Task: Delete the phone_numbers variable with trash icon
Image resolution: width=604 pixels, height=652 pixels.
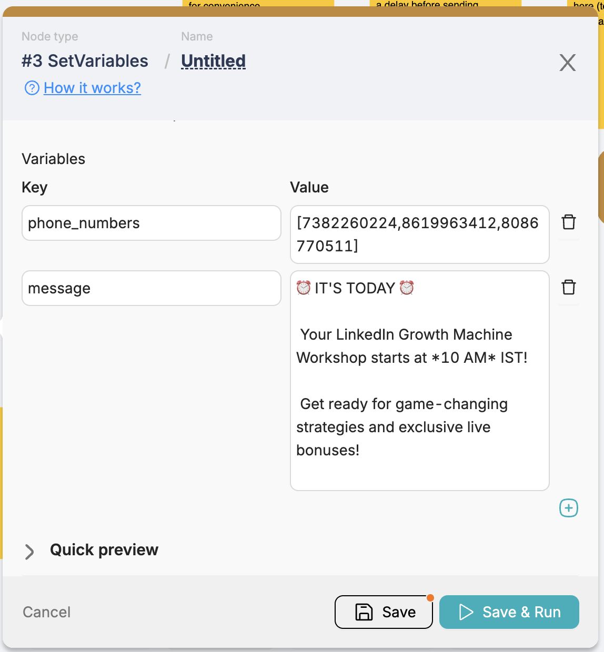Action: pos(569,222)
